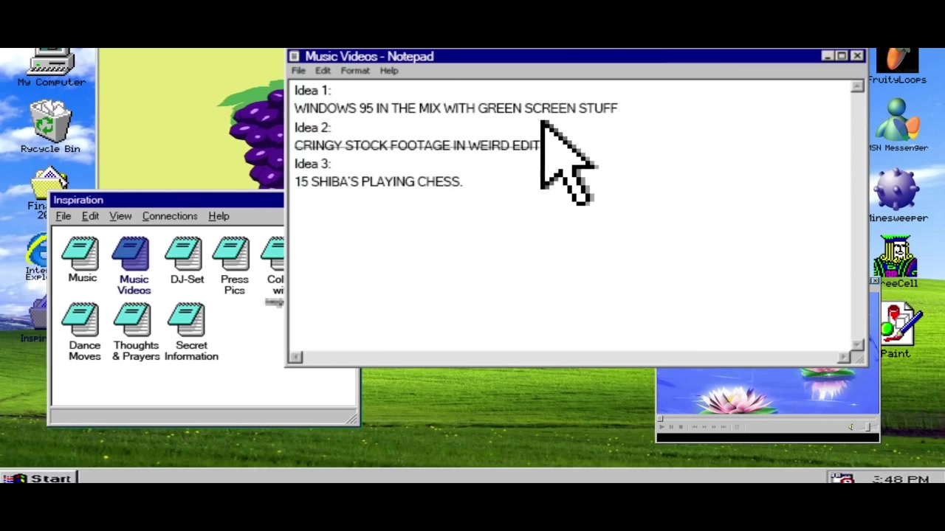Click the Start button
Viewport: 945px width, 531px height.
click(x=38, y=479)
